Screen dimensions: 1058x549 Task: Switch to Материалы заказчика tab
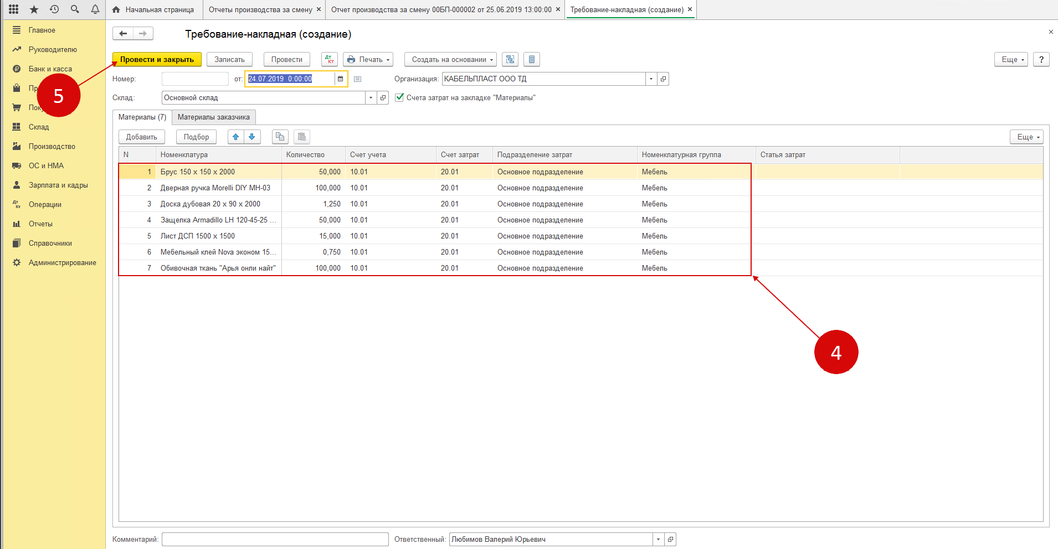tap(214, 117)
